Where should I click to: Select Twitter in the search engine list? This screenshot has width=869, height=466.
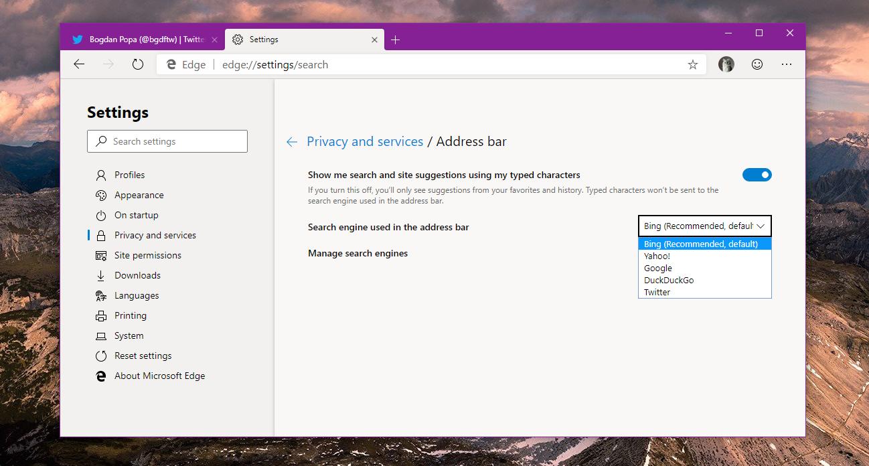point(705,292)
